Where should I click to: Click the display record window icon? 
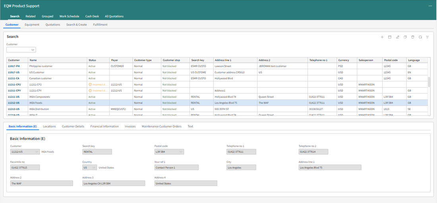[x=390, y=37]
